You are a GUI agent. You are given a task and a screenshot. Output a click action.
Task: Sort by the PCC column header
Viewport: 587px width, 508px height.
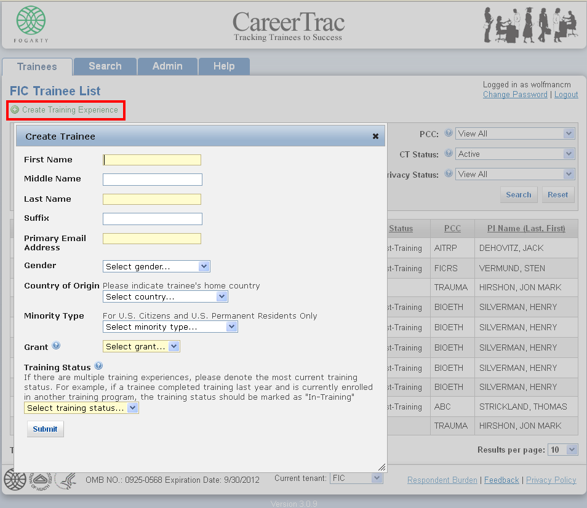452,229
